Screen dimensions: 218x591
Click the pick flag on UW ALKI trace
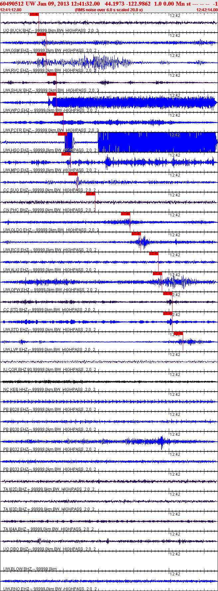[x=154, y=254]
